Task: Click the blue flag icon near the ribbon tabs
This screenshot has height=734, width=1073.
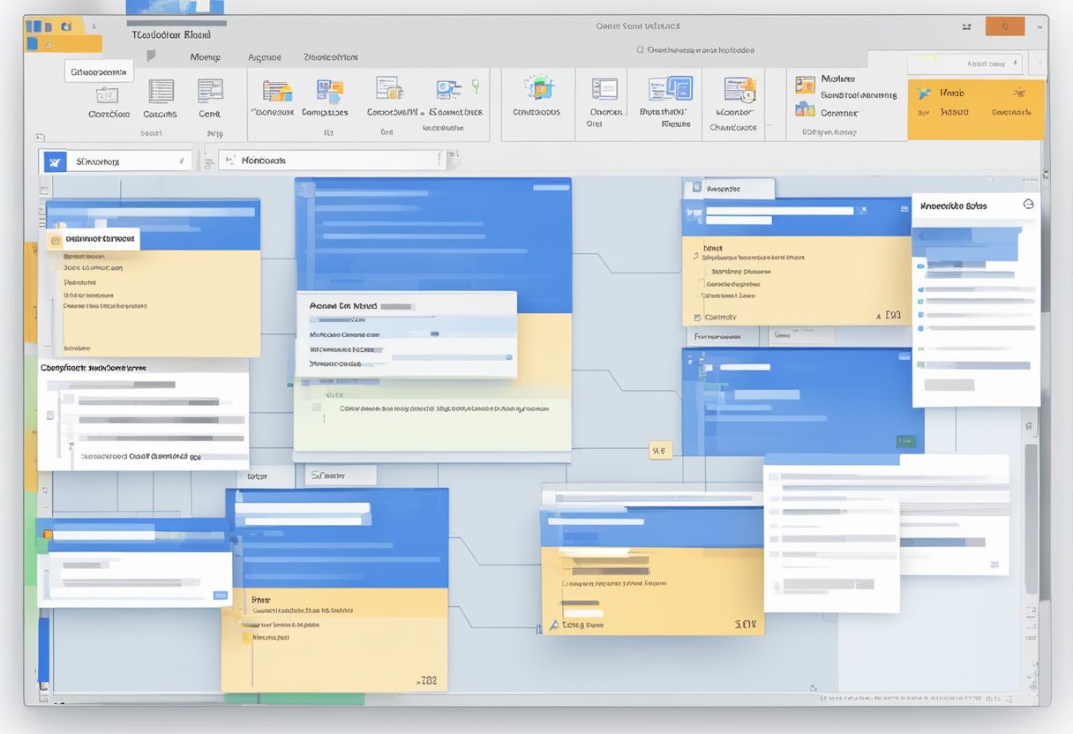Action: 151,55
